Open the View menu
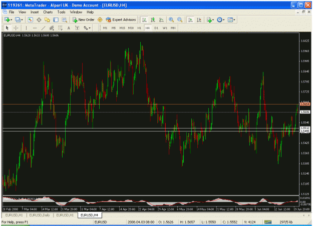 23,12
